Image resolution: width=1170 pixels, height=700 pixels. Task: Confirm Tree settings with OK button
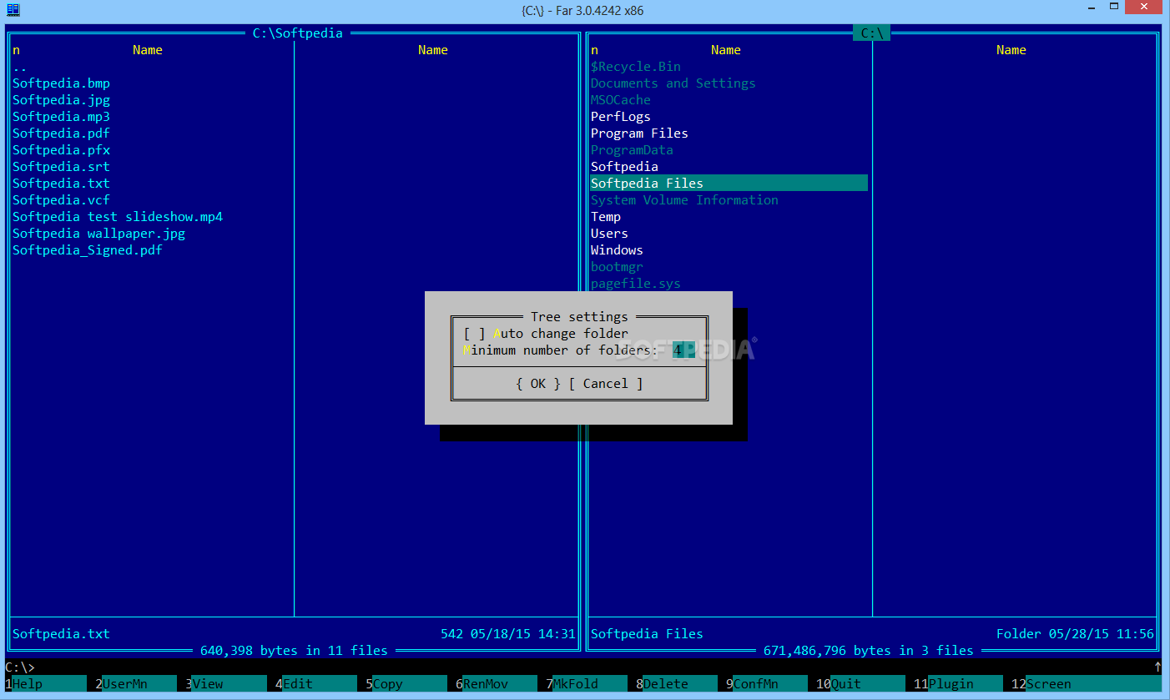[x=538, y=384]
